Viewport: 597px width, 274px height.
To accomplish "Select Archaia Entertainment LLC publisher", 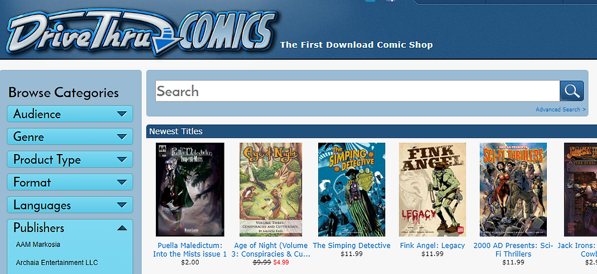I will click(x=57, y=263).
